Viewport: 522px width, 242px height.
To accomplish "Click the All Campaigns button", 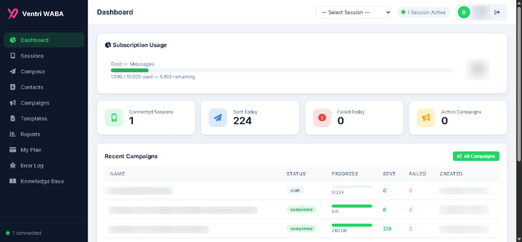I will click(x=476, y=156).
